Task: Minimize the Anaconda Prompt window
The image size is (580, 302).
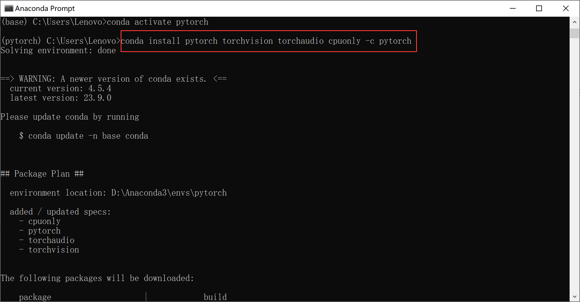Action: (513, 8)
